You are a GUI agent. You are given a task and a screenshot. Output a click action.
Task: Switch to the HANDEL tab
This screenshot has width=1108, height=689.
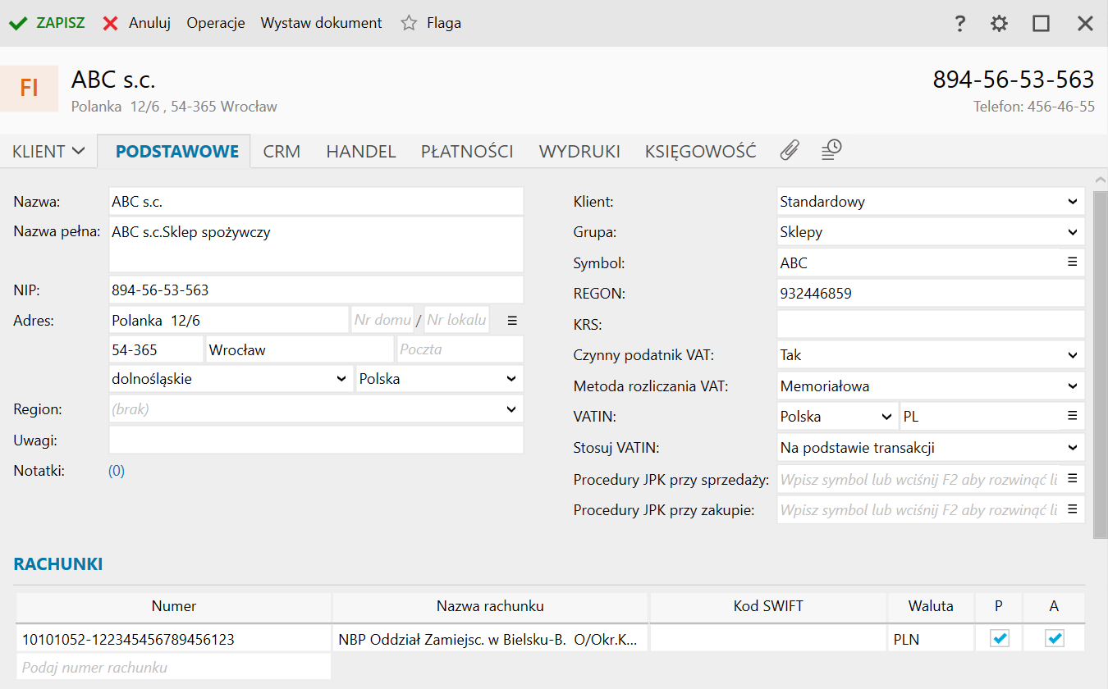tap(360, 152)
